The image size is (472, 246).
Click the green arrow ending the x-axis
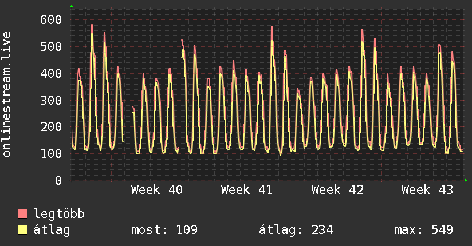(466, 180)
